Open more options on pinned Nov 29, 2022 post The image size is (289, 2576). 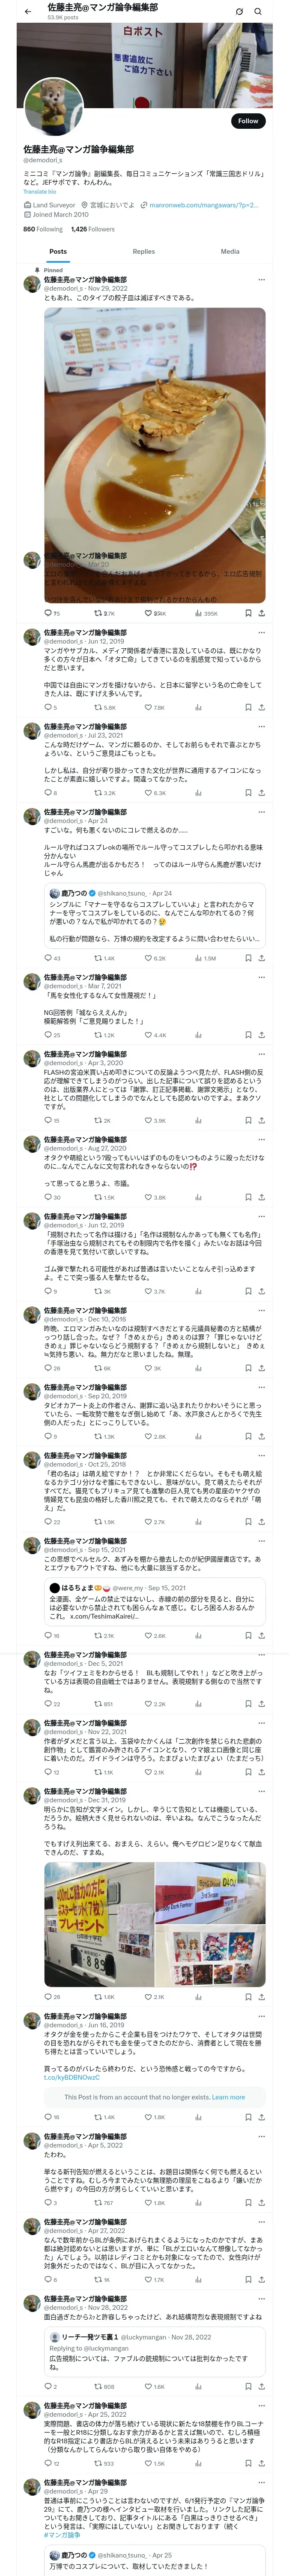(x=262, y=280)
